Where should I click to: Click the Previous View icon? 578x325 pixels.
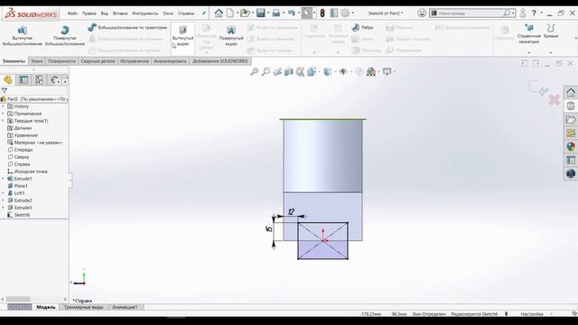[277, 71]
